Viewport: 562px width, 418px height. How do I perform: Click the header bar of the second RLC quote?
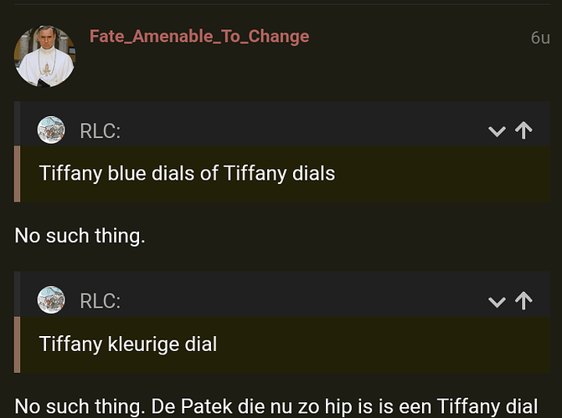(282, 294)
